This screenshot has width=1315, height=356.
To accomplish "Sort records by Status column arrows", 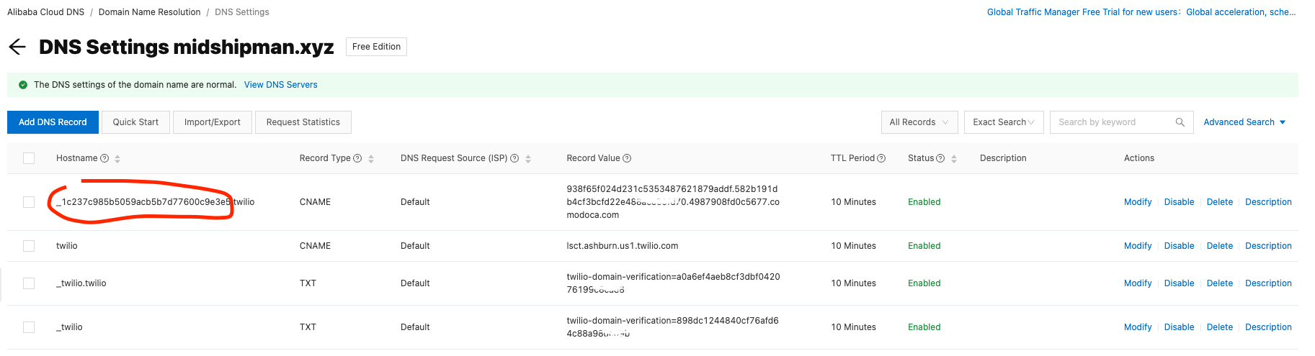I will 954,159.
